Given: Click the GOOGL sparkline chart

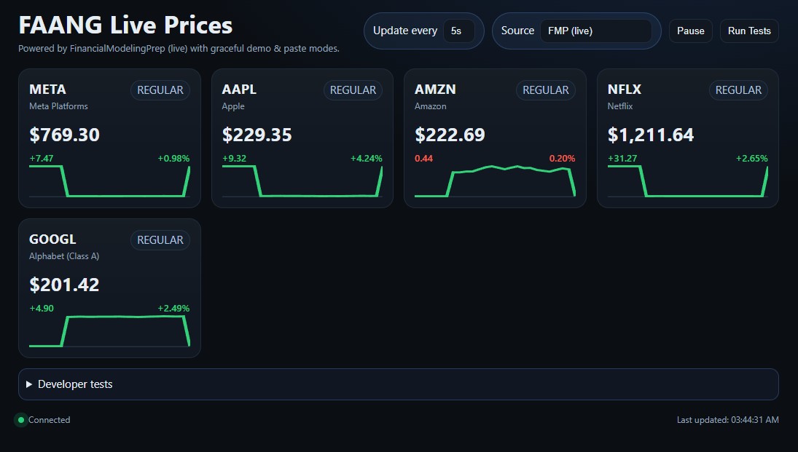Looking at the screenshot, I should 109,331.
